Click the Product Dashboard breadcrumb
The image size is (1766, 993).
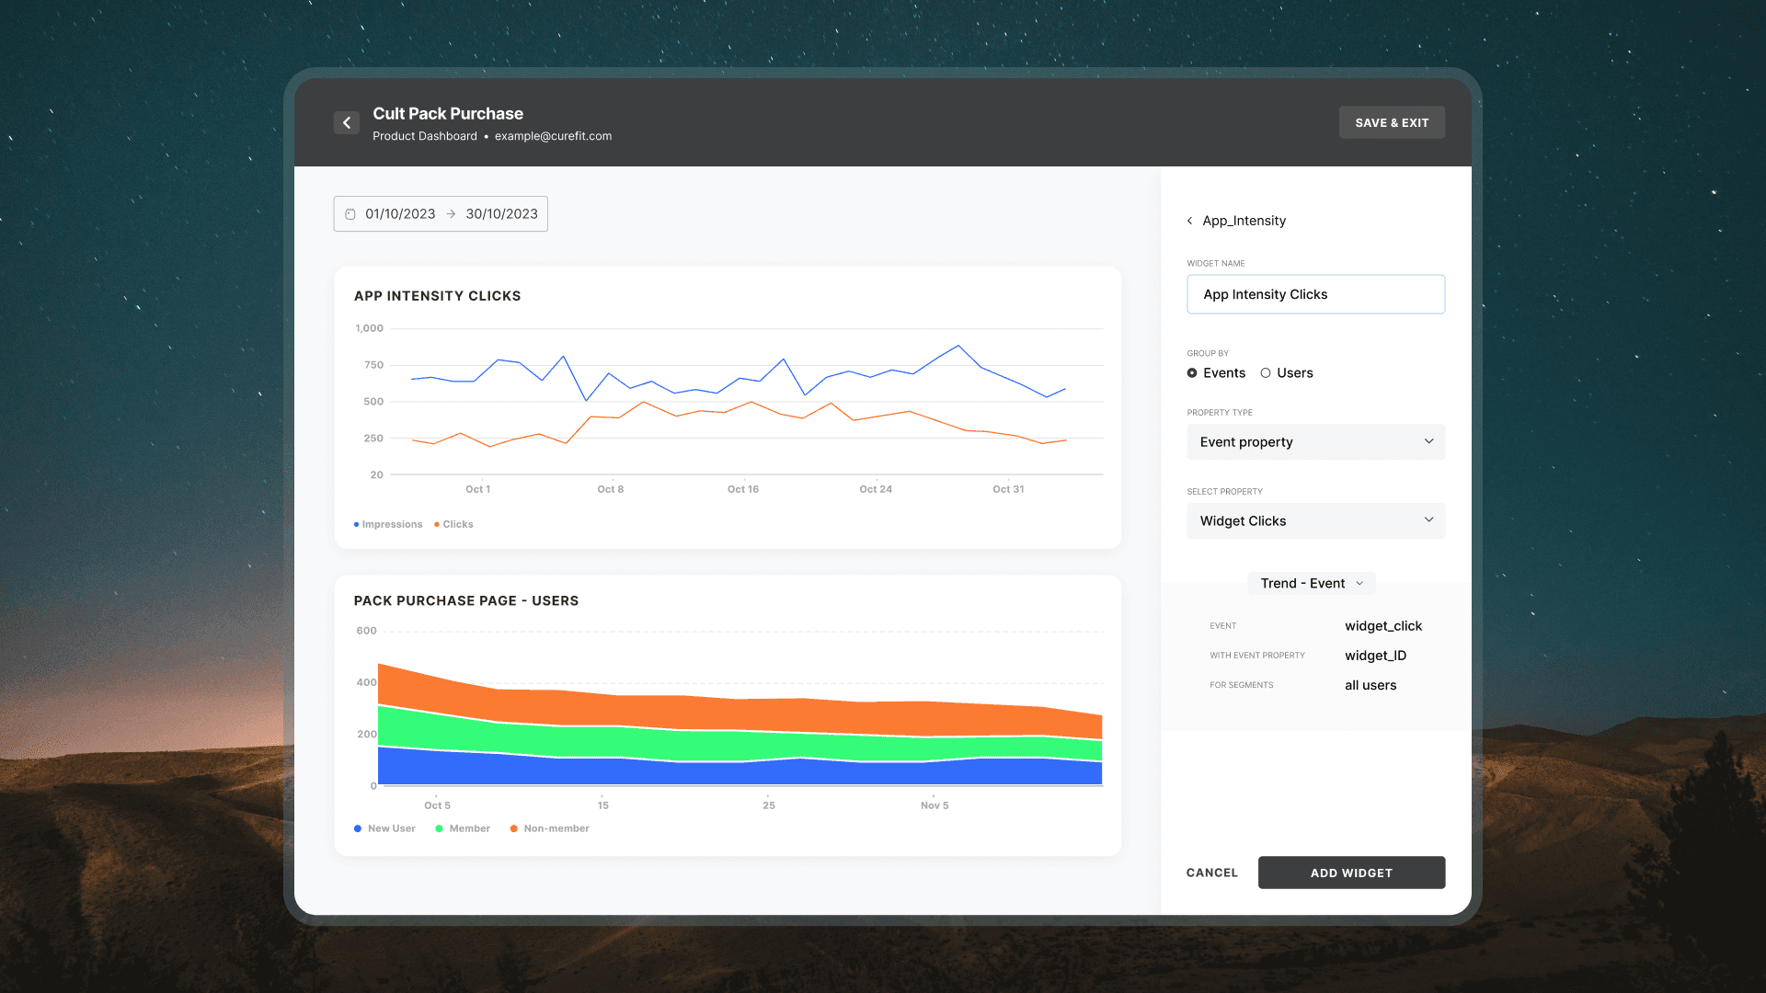(425, 136)
